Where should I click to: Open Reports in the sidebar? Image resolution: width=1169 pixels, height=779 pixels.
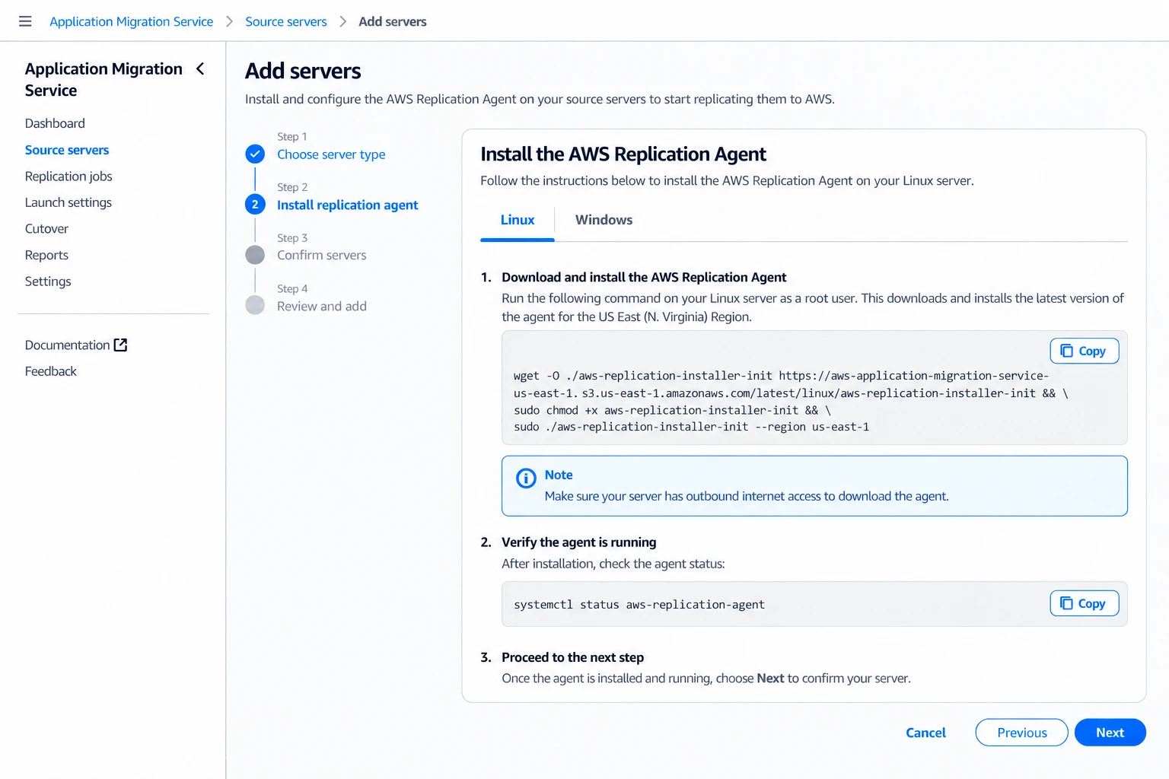(46, 255)
